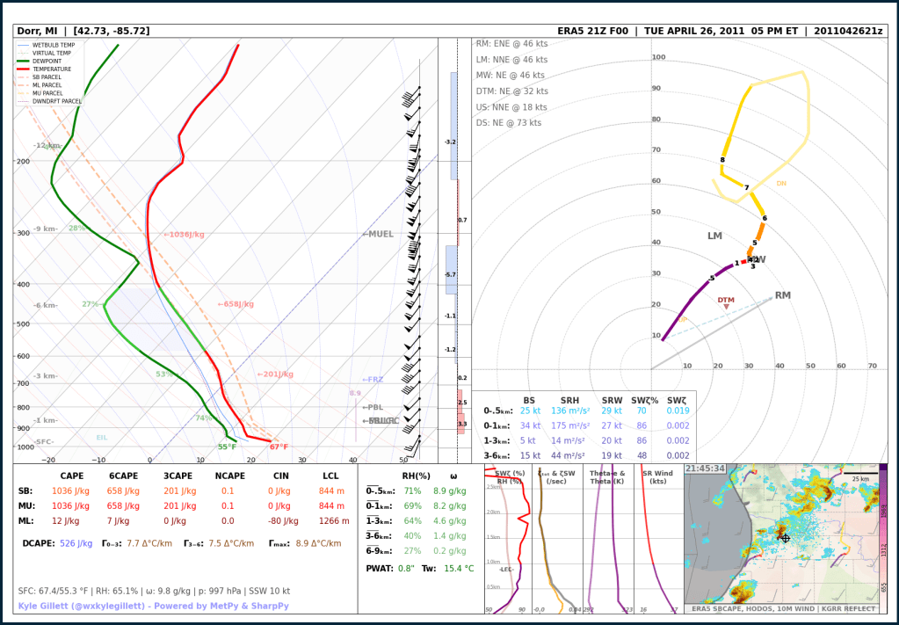Click the 67°F surface temperature label
The height and width of the screenshot is (625, 899).
279,447
